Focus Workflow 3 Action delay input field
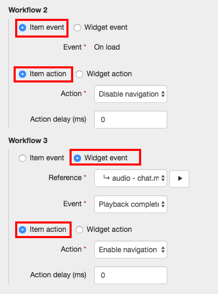Image resolution: width=218 pixels, height=294 pixels. tap(131, 275)
